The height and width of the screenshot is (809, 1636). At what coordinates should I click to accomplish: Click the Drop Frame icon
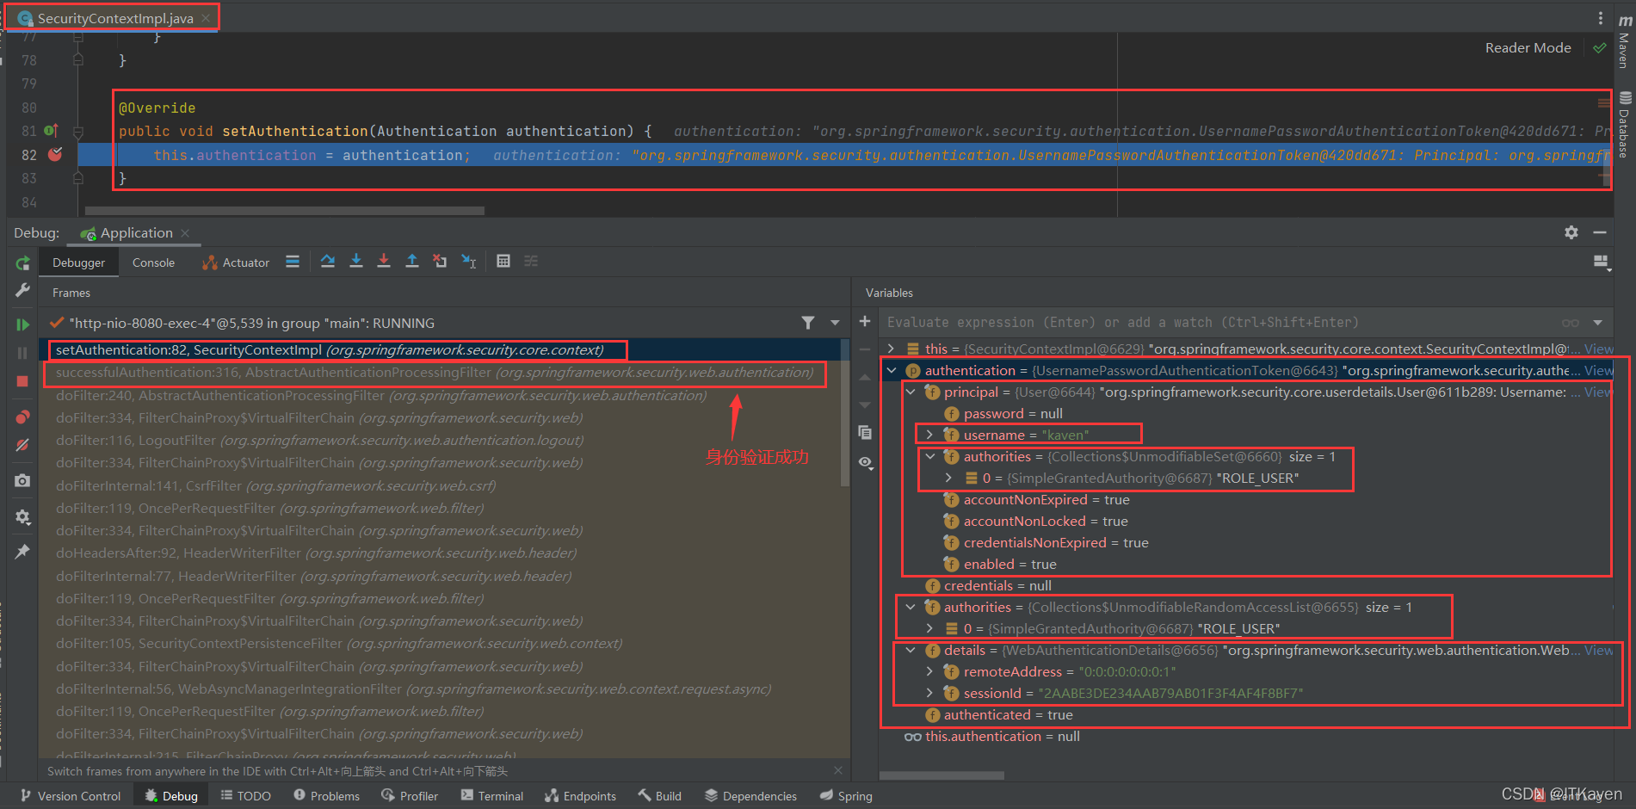(440, 261)
